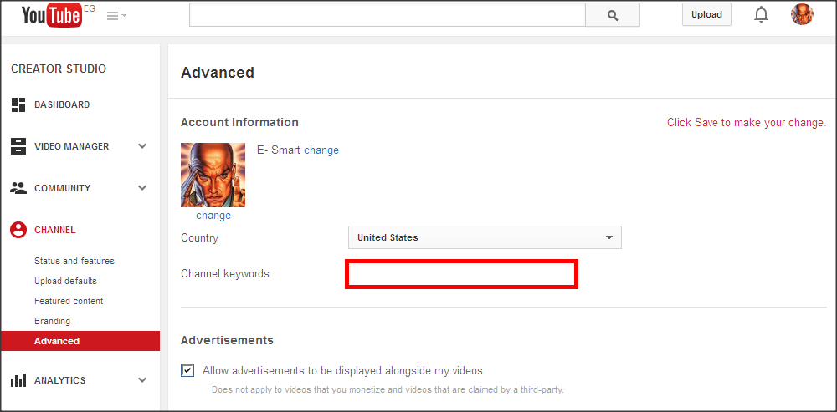
Task: Go to Status and features
Action: click(74, 261)
